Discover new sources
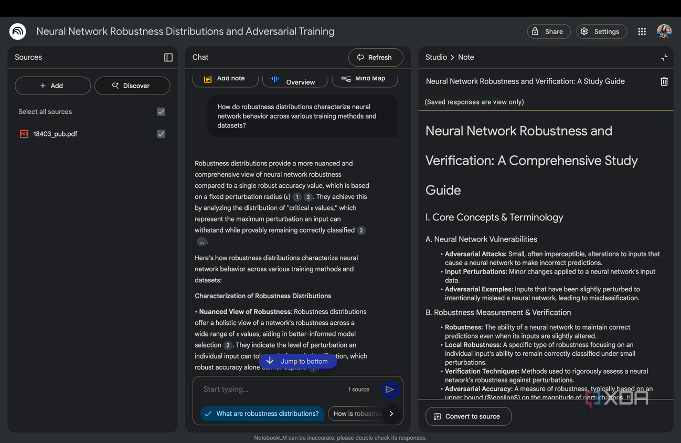681x443 pixels. tap(132, 86)
